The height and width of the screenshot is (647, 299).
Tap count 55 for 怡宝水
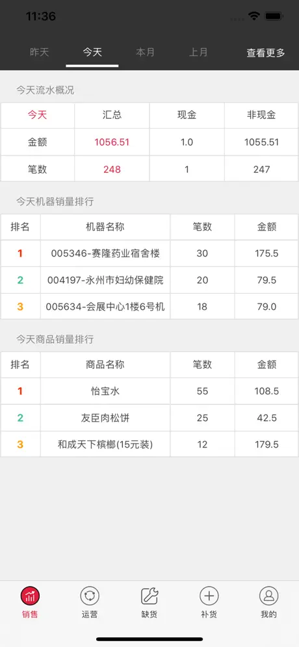(x=202, y=391)
